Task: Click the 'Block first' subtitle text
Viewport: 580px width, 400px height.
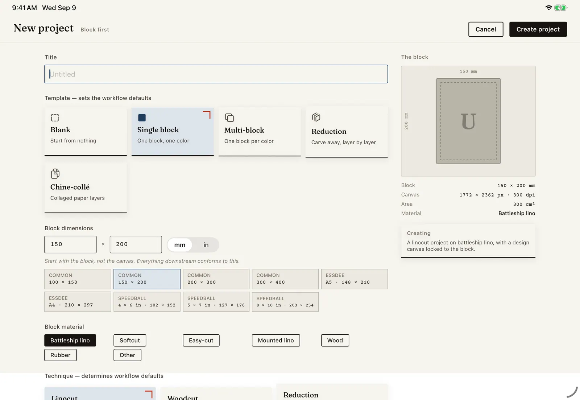Action: point(95,30)
